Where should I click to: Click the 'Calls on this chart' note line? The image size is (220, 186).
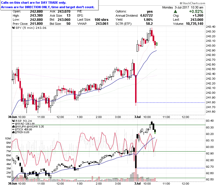click(x=34, y=3)
